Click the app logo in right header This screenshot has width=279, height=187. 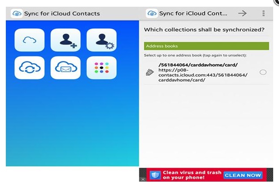pyautogui.click(x=152, y=13)
